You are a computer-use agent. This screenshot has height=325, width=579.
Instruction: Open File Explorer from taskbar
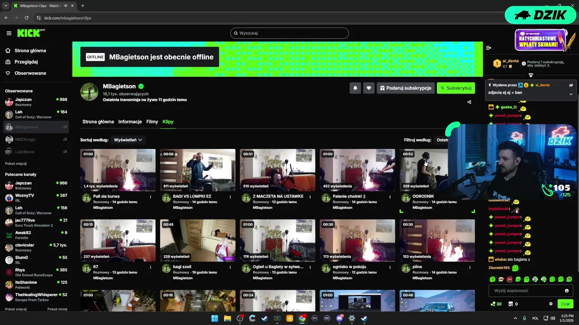[228, 318]
